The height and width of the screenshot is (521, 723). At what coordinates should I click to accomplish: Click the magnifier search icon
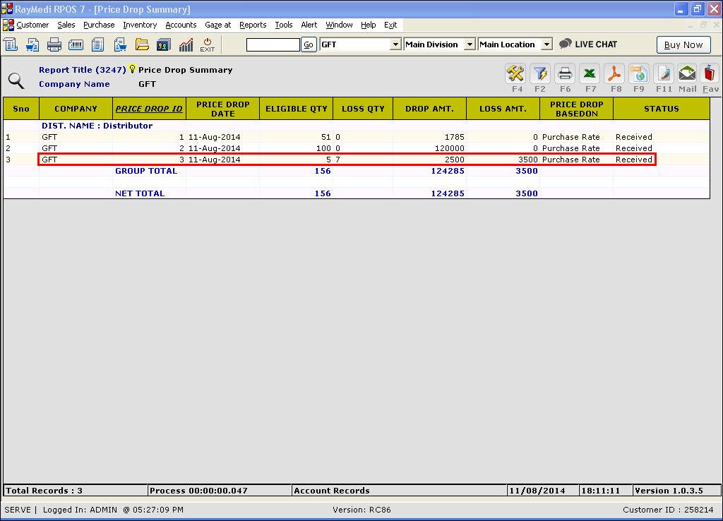pyautogui.click(x=16, y=80)
